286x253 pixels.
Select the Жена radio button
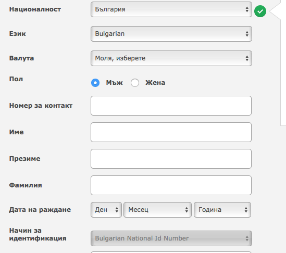tap(135, 83)
